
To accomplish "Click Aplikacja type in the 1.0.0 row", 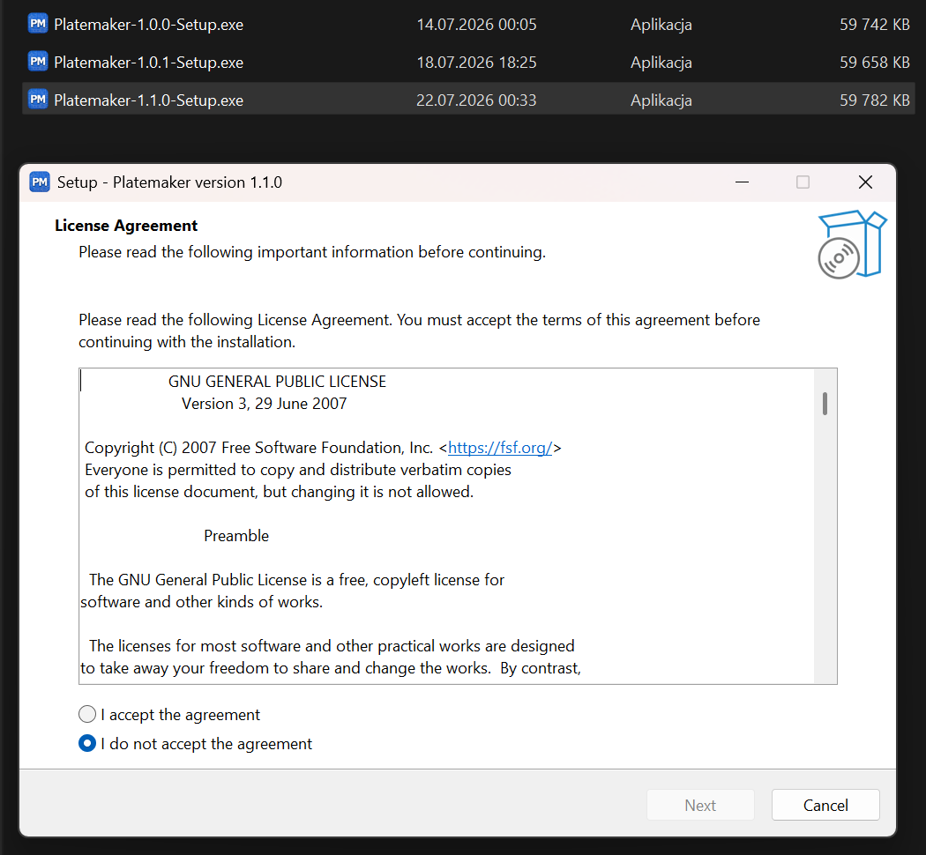I will pyautogui.click(x=661, y=25).
